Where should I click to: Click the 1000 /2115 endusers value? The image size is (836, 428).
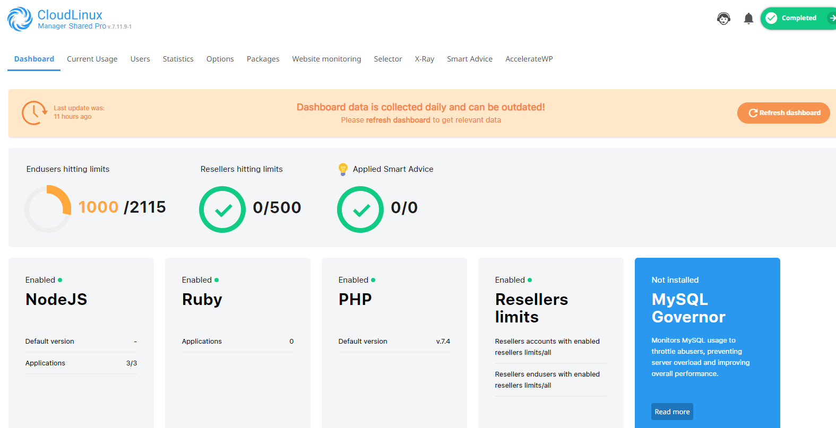click(x=122, y=207)
